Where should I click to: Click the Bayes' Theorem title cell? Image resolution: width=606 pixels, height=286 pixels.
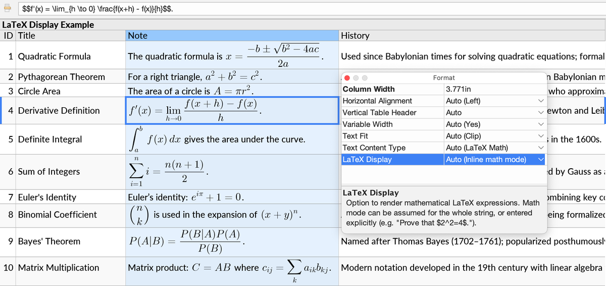pyautogui.click(x=71, y=241)
